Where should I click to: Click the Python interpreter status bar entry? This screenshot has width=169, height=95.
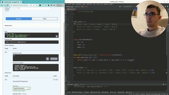click(153, 94)
